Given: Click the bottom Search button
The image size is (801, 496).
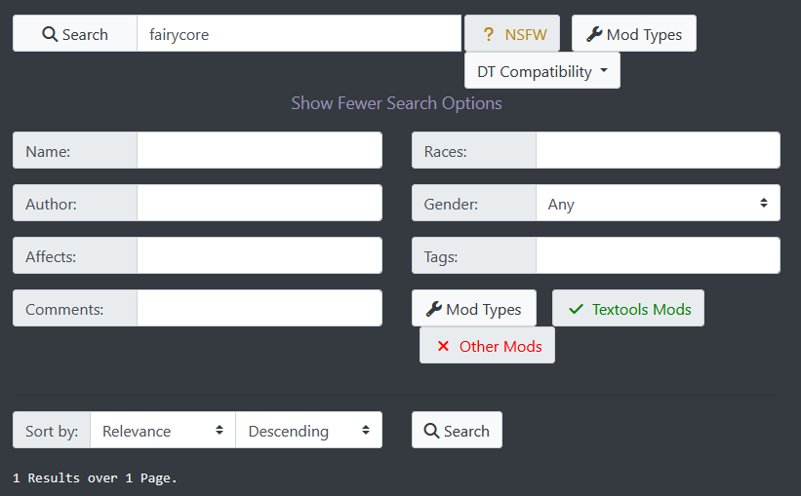Looking at the screenshot, I should (457, 430).
